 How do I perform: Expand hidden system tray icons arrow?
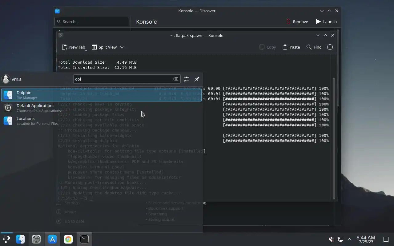[349, 239]
